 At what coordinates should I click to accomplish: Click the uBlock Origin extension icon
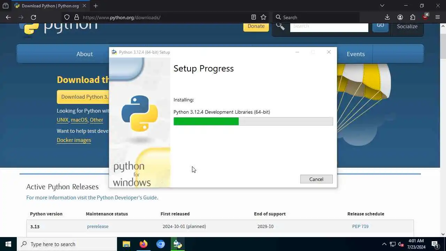(425, 17)
